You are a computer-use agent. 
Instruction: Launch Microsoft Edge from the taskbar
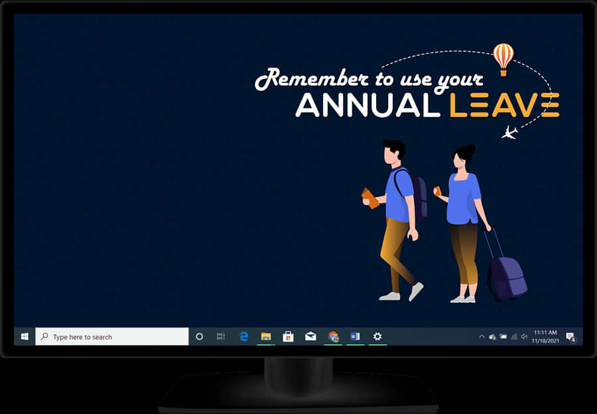point(244,336)
